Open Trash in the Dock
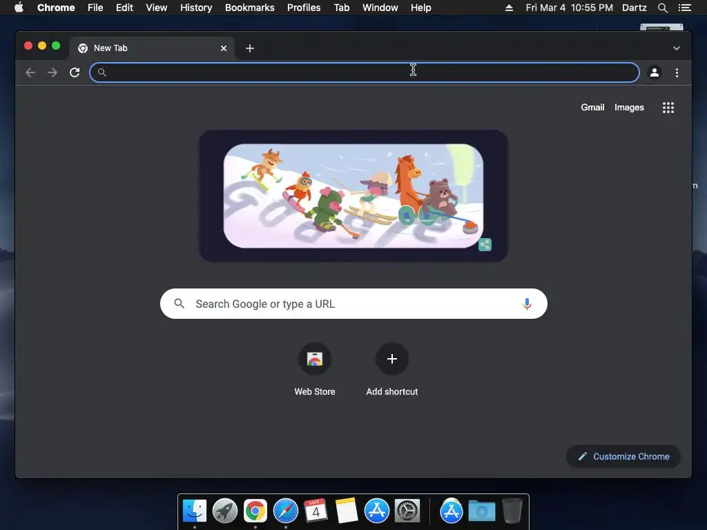Viewport: 707px width, 530px height. pos(512,511)
